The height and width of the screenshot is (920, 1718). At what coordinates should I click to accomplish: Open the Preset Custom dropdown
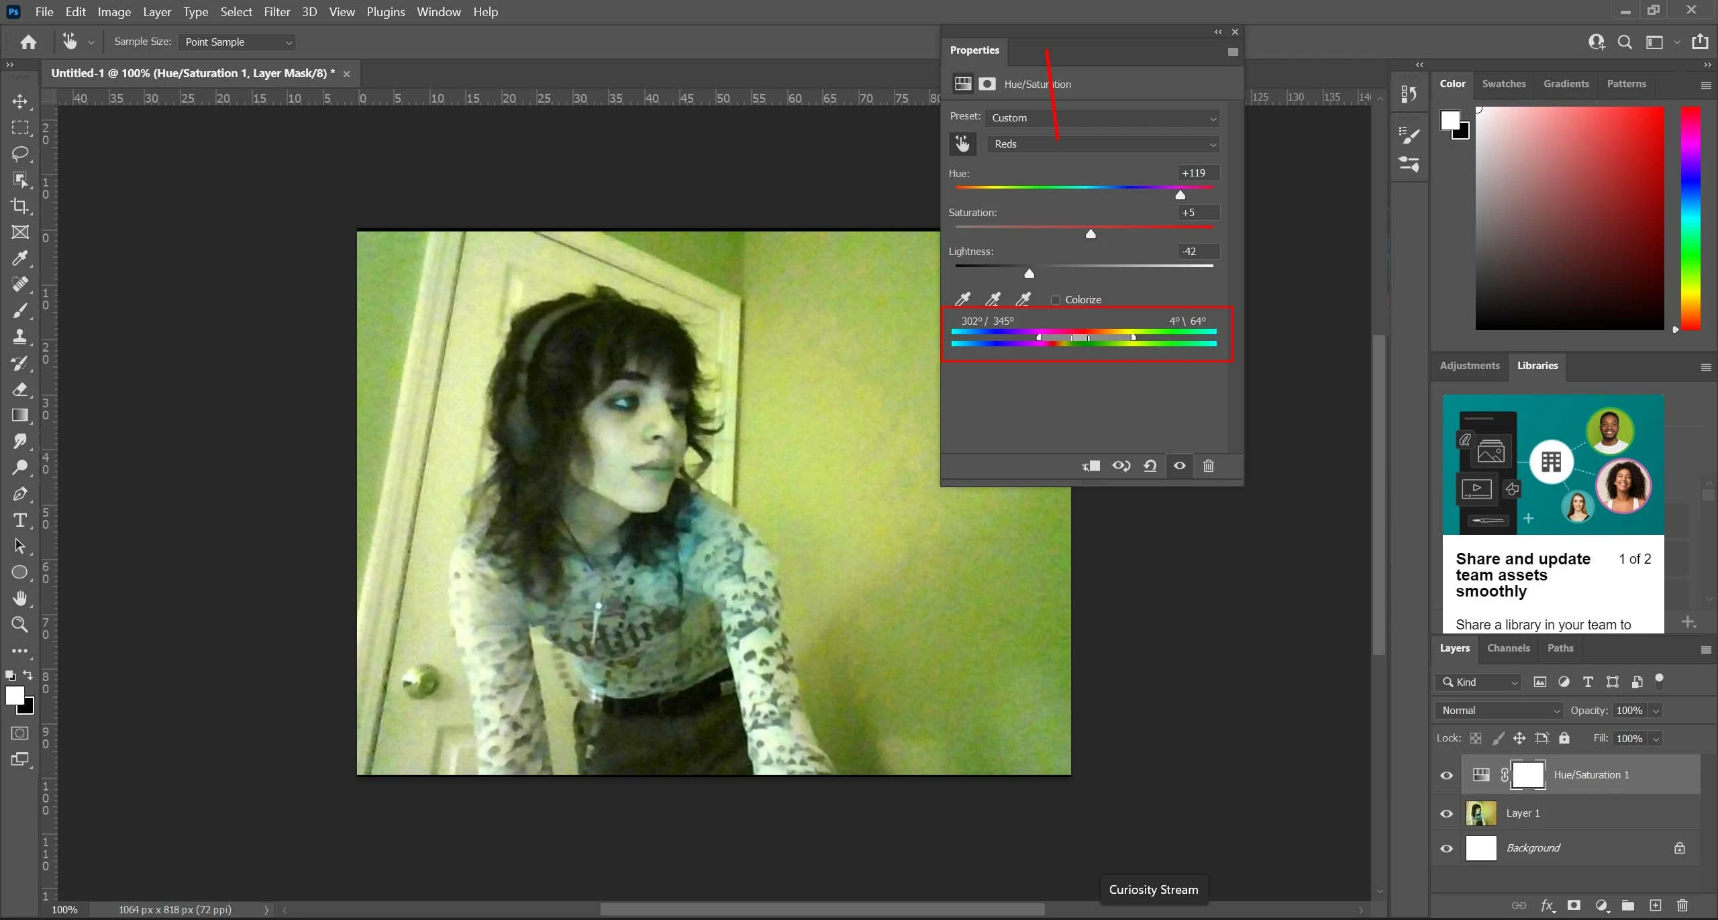1103,118
